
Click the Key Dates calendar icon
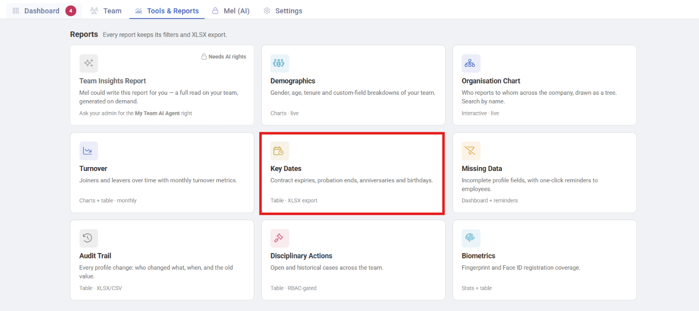[x=279, y=151]
